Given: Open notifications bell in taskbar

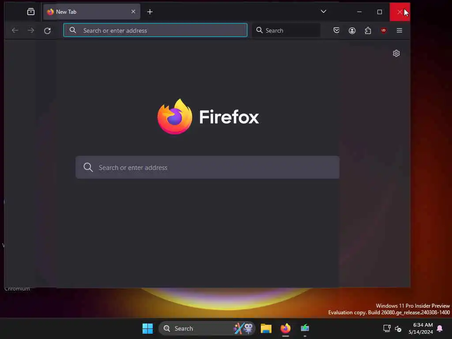Looking at the screenshot, I should click(440, 328).
